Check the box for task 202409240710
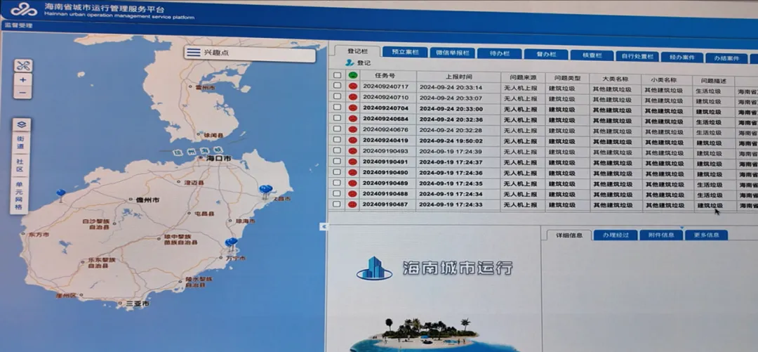 coord(338,97)
